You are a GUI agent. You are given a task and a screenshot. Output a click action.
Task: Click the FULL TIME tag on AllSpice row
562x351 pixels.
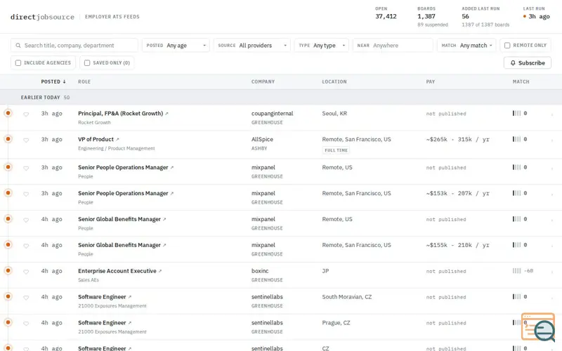[x=336, y=150]
